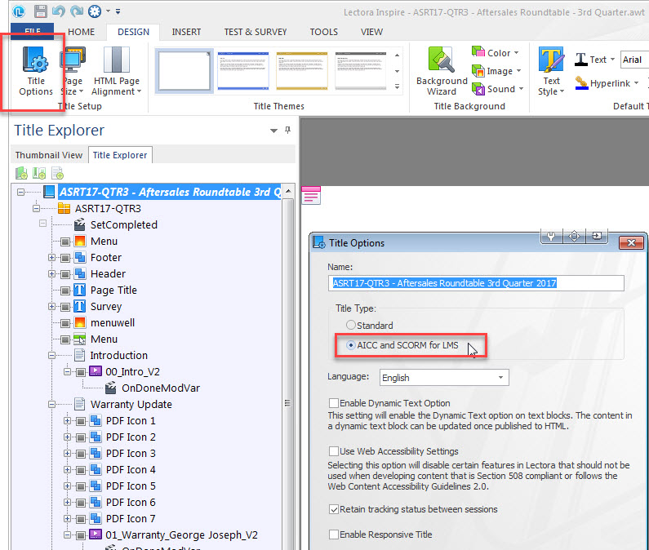649x550 pixels.
Task: Open the default Text color dropdown
Action: [612, 60]
